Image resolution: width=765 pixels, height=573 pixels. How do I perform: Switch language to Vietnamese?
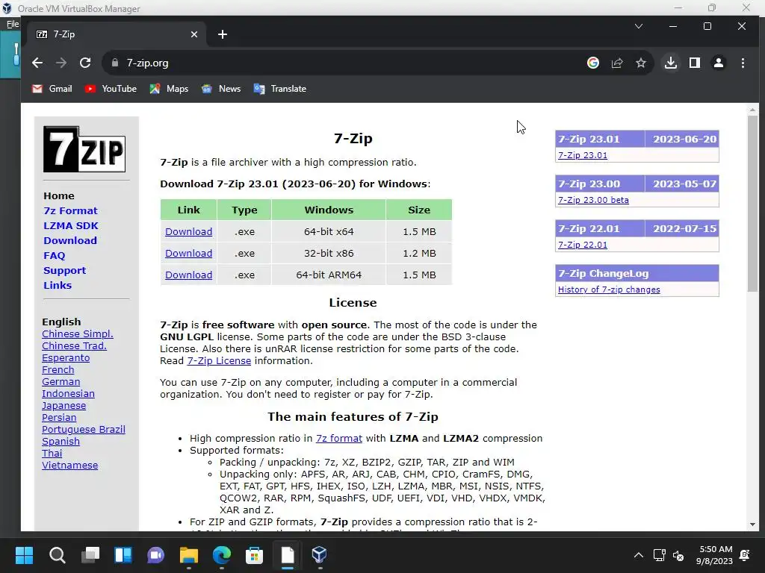[x=69, y=466]
